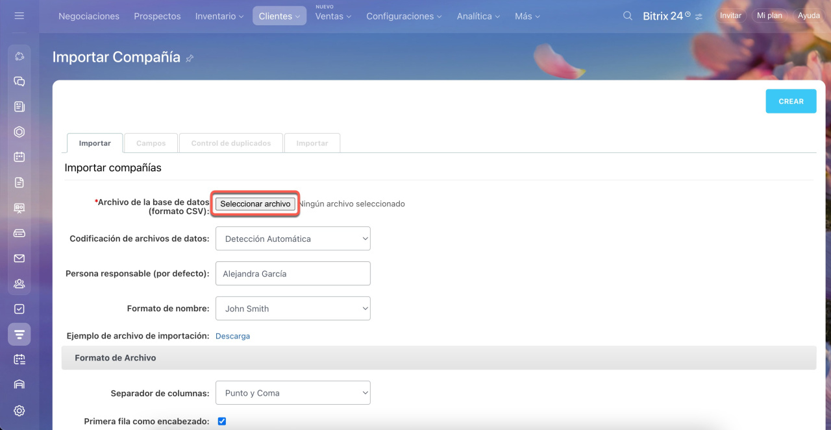Select the Campos tab

point(151,143)
